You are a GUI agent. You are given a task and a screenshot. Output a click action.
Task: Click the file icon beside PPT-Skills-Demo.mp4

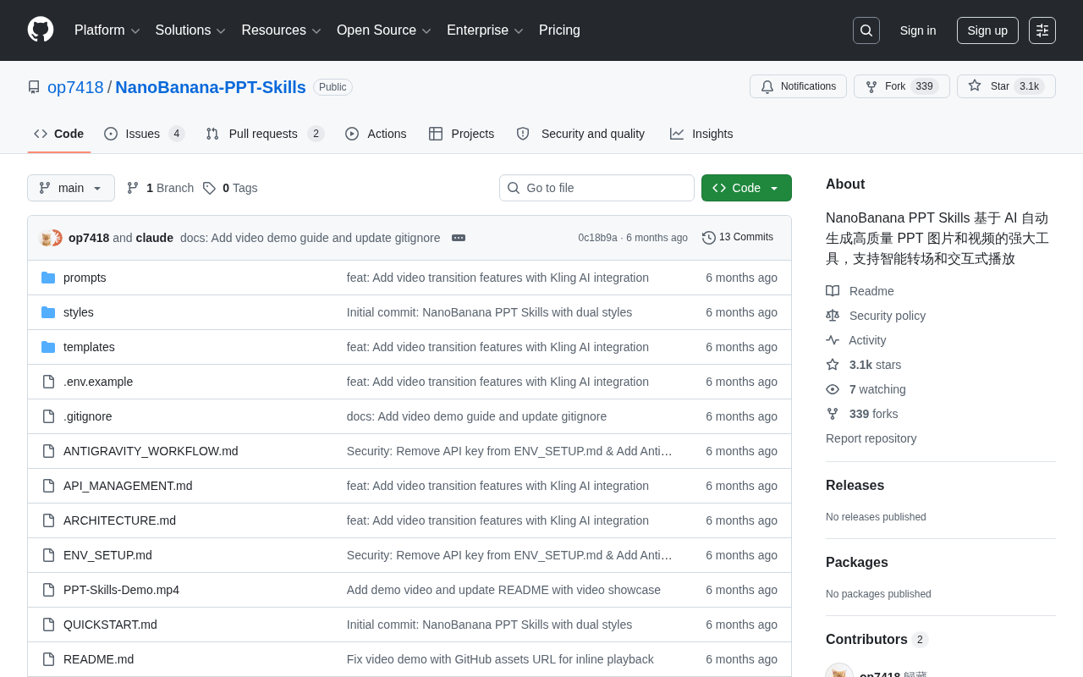pyautogui.click(x=48, y=590)
